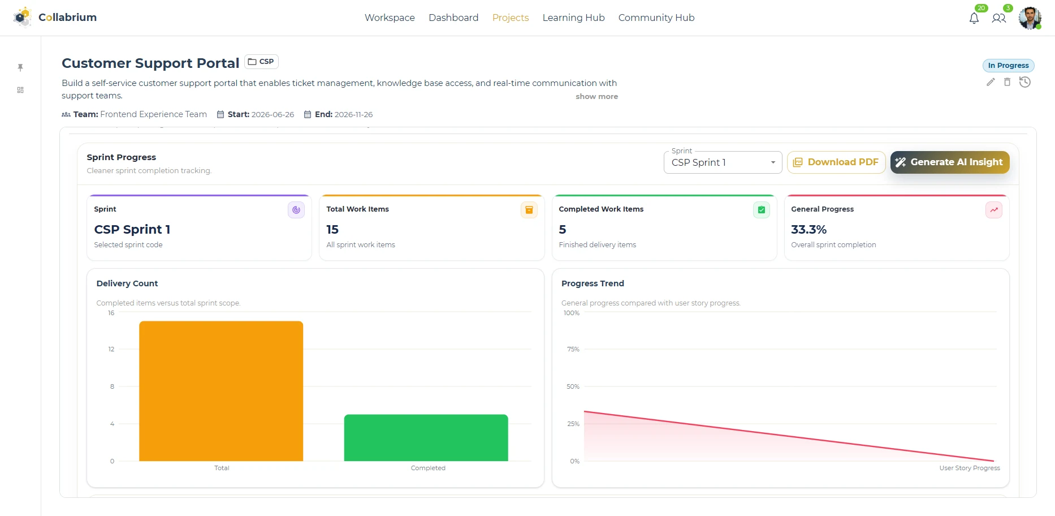Click the Completed Work Items value 5

563,230
